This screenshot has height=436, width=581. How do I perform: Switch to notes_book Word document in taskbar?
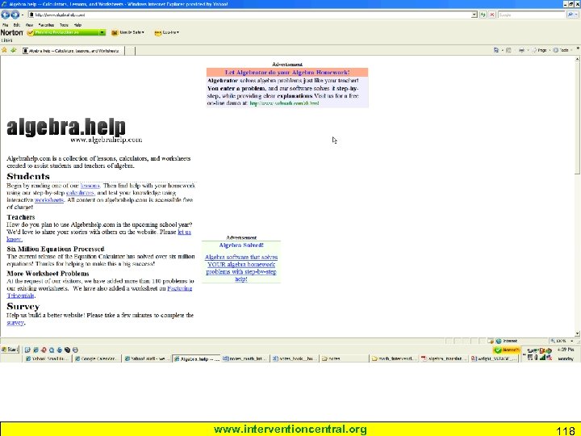tap(295, 358)
